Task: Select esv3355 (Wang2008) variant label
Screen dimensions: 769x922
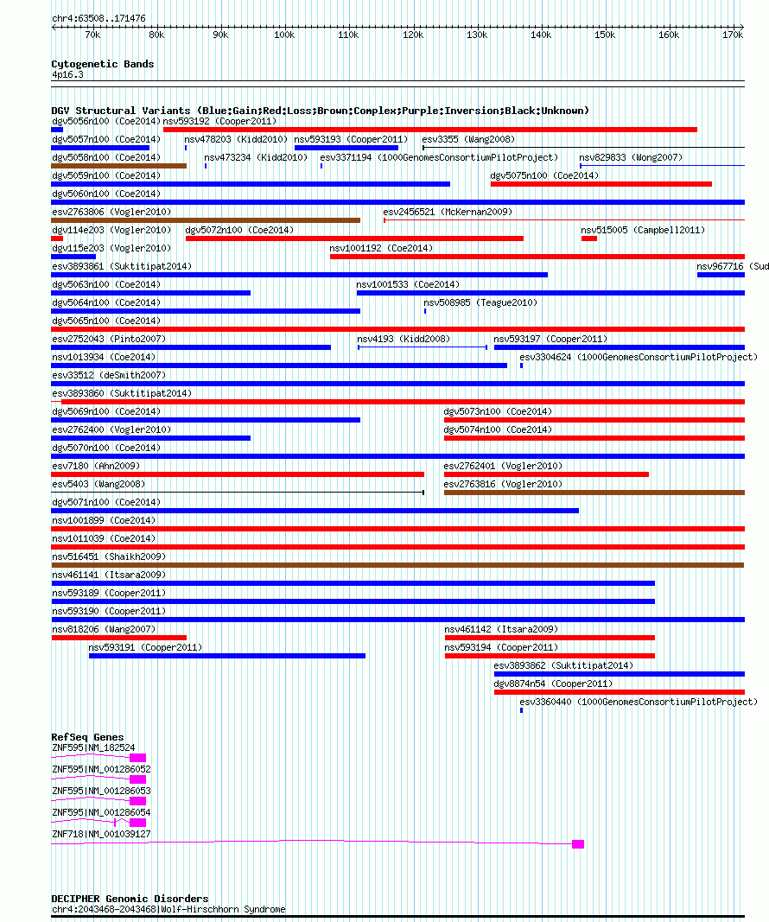Action: pyautogui.click(x=468, y=139)
